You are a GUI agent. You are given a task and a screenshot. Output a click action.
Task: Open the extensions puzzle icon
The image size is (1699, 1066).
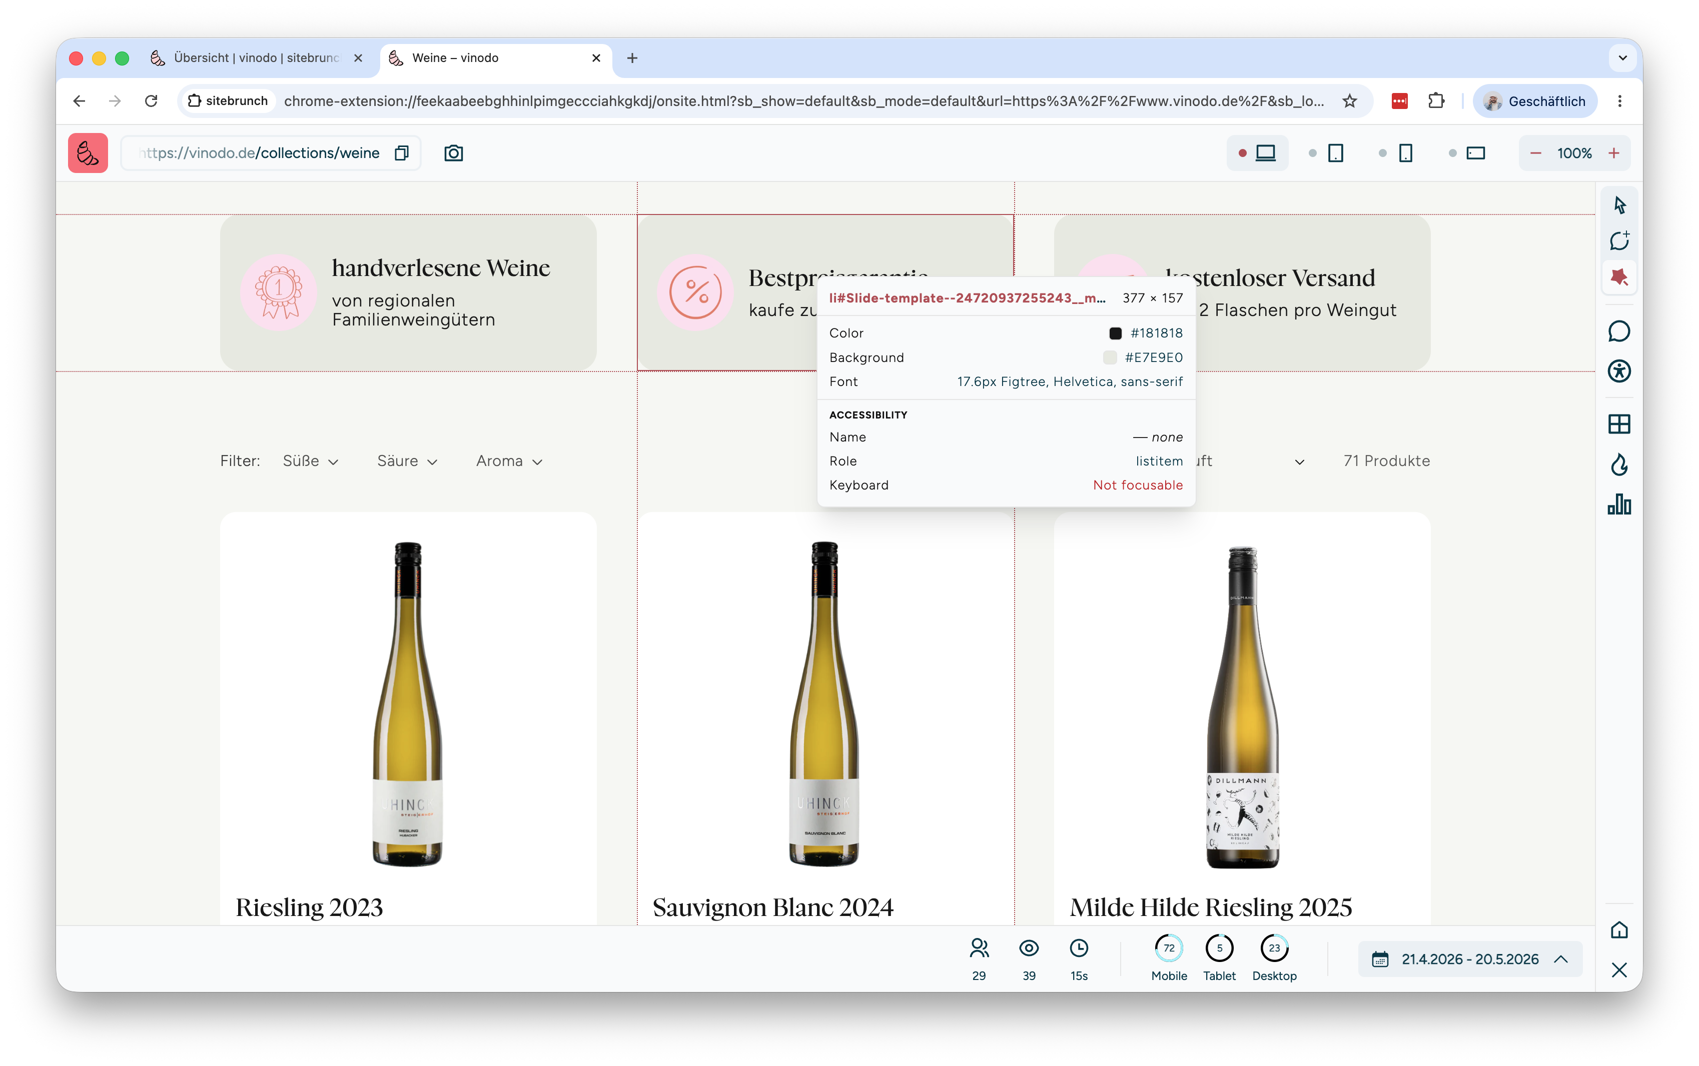click(1436, 101)
